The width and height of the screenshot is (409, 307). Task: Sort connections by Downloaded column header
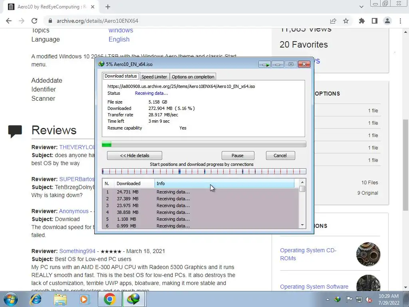[x=135, y=183]
